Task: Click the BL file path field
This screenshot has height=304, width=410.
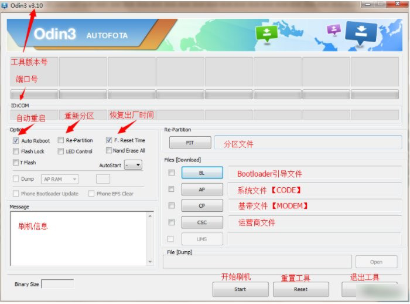Action: coord(315,173)
